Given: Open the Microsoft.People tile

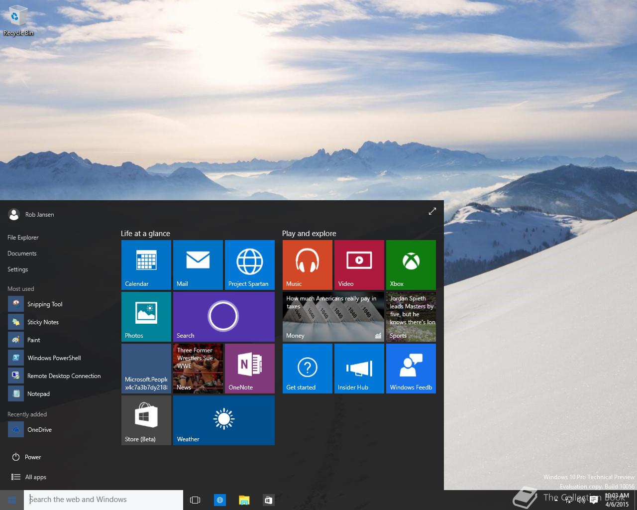Looking at the screenshot, I should point(146,369).
